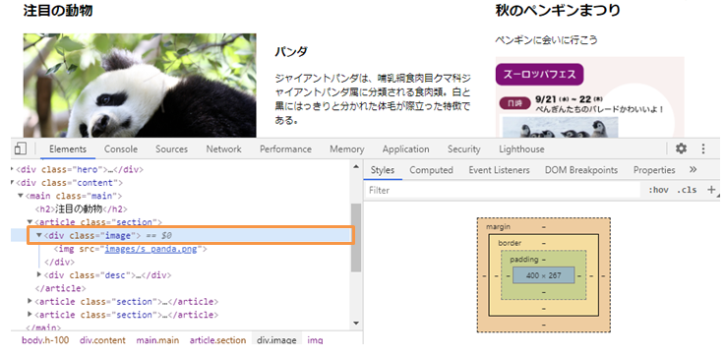Focus the Styles Filter input field
Screen dimensions: 726x357
[503, 190]
